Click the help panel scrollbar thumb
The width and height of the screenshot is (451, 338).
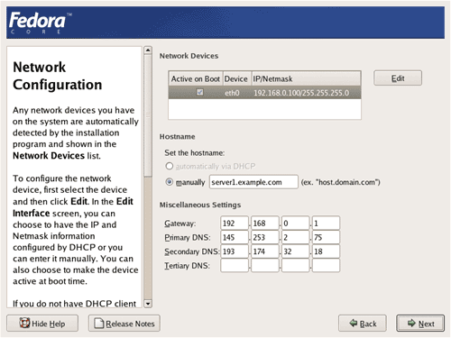(x=148, y=115)
